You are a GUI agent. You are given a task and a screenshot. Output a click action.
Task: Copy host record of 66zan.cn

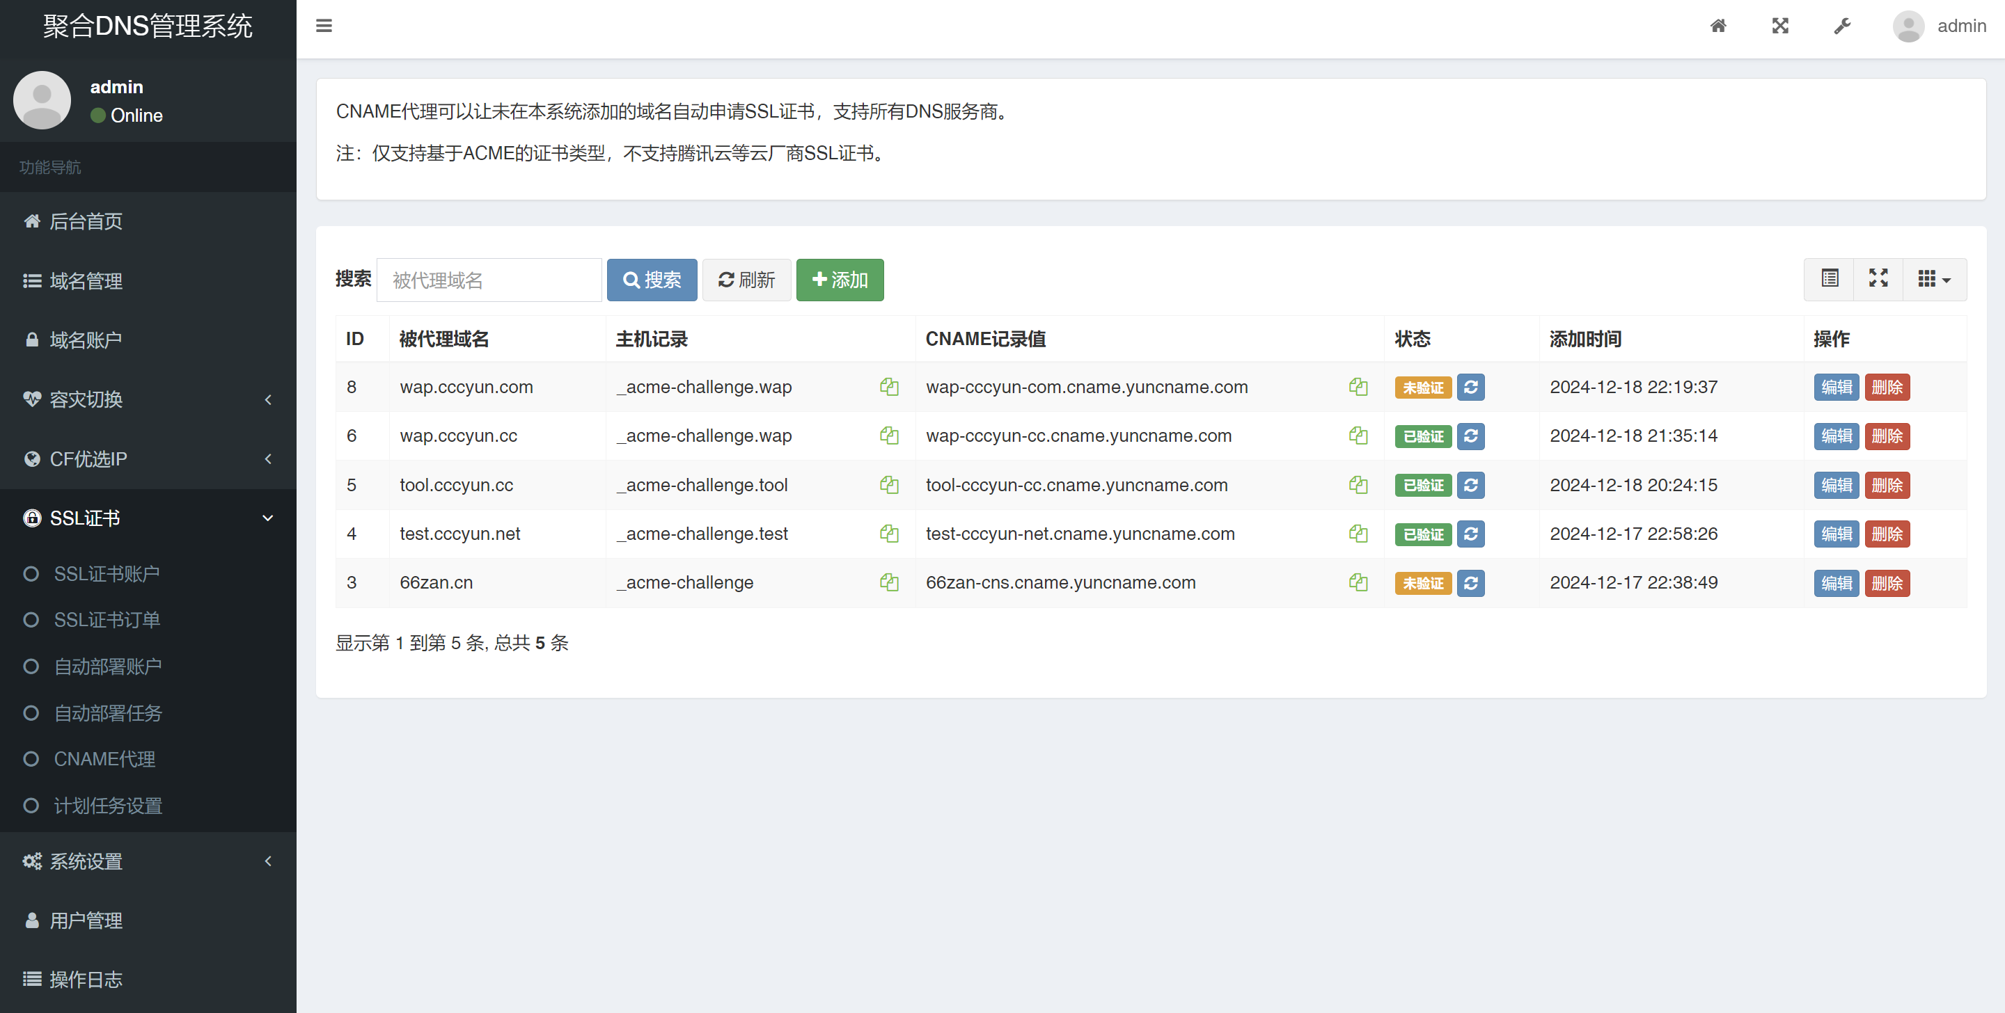(889, 582)
